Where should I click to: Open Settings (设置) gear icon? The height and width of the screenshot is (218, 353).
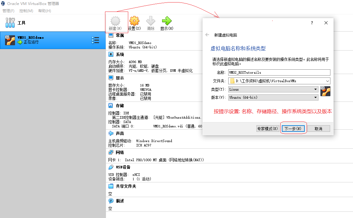134,21
